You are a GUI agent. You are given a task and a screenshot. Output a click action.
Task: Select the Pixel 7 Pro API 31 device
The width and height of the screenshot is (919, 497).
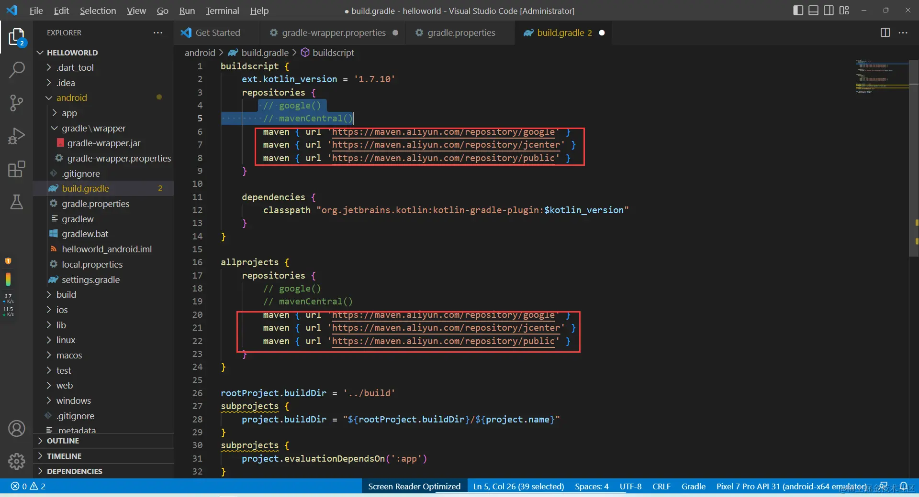tap(791, 486)
